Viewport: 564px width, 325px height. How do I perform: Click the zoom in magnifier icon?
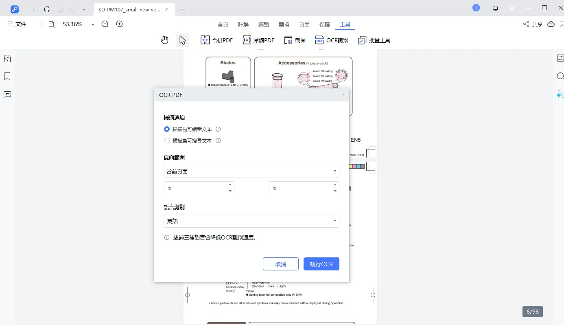pyautogui.click(x=120, y=24)
